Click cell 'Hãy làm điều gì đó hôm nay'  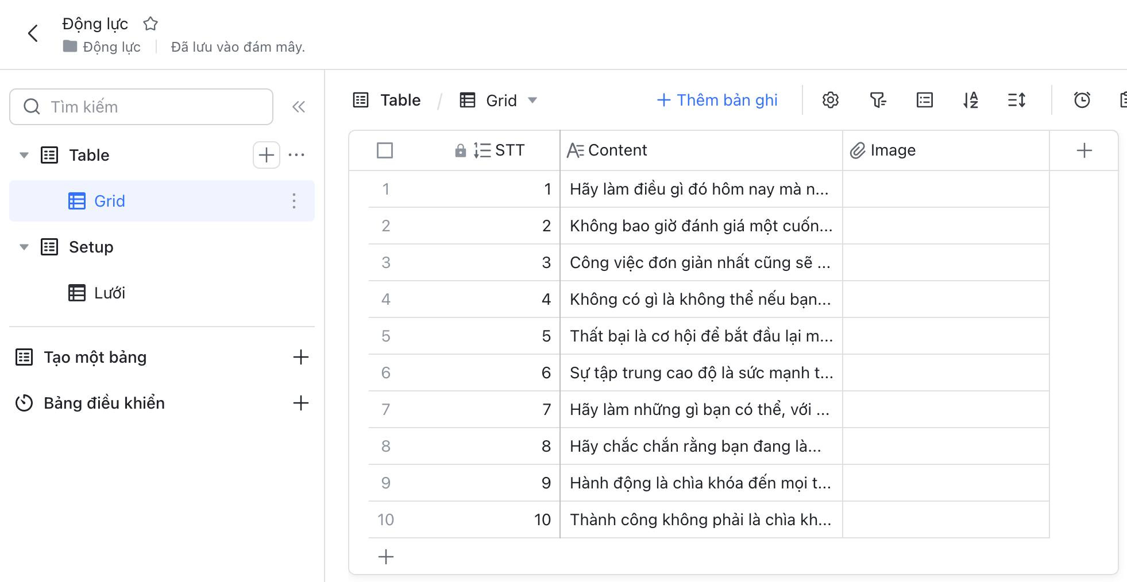(701, 189)
